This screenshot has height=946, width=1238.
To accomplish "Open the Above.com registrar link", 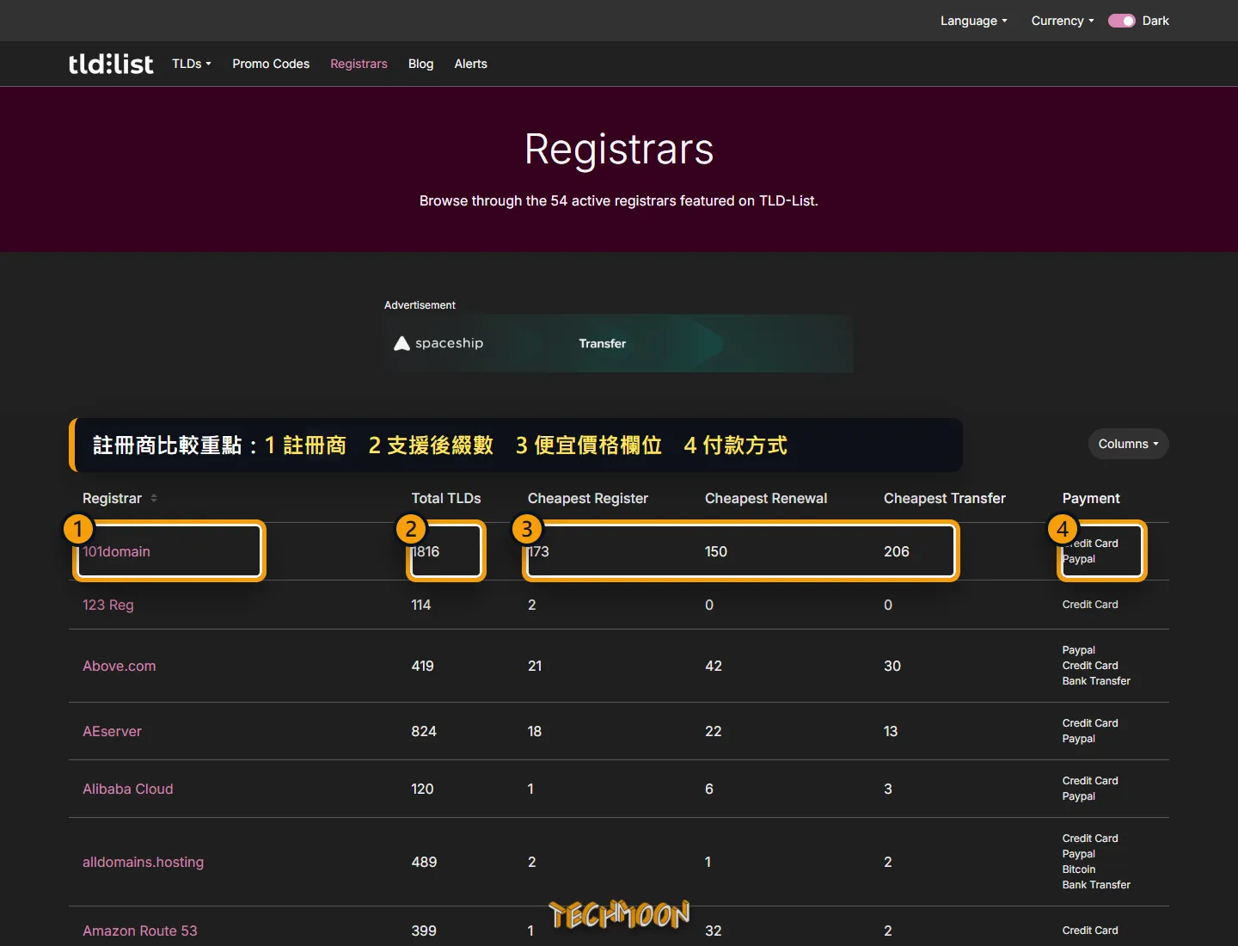I will coord(120,666).
